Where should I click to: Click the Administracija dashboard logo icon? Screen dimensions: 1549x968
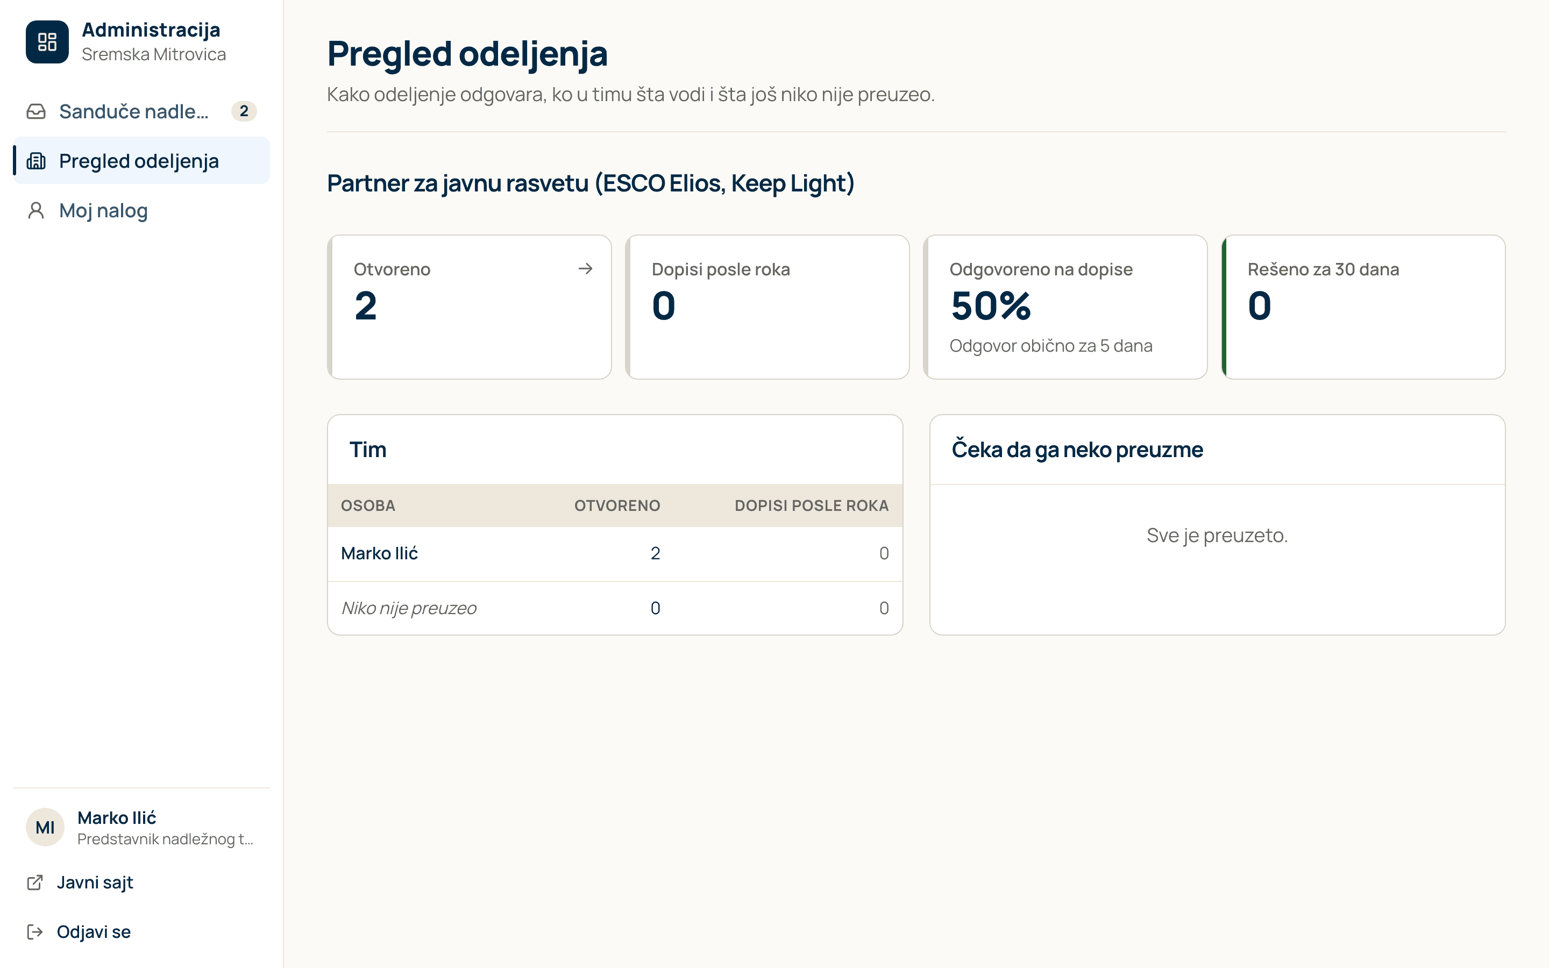47,42
